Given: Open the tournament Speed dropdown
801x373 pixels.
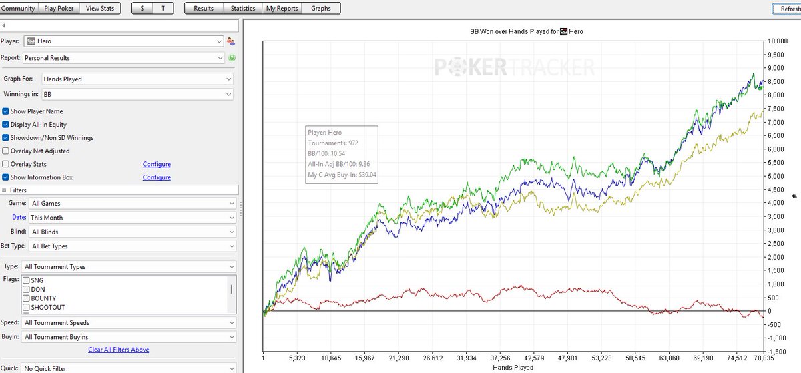Looking at the screenshot, I should pyautogui.click(x=129, y=323).
